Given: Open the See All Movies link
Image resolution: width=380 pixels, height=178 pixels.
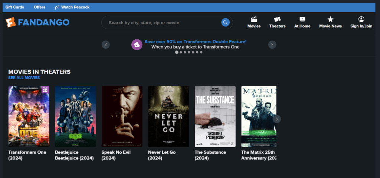Looking at the screenshot, I should tap(24, 78).
